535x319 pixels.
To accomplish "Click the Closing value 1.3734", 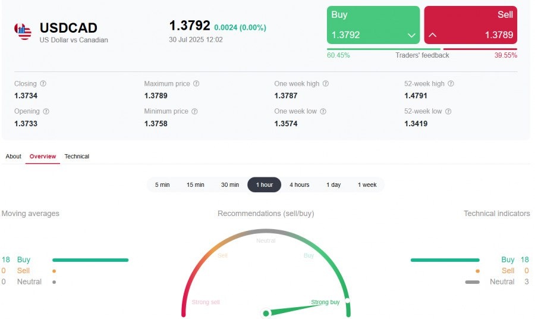I will pos(26,96).
